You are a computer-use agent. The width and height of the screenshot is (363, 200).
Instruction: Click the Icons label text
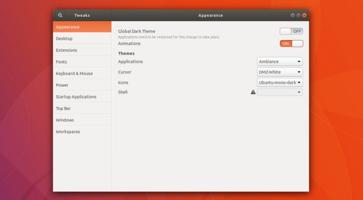pos(123,82)
